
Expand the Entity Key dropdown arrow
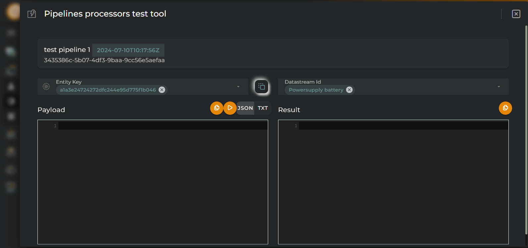238,87
